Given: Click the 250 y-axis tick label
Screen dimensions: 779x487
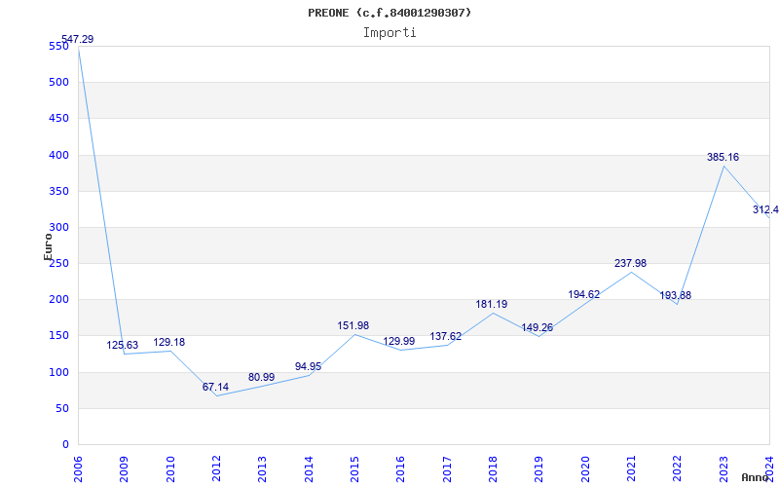Looking at the screenshot, I should [x=58, y=263].
